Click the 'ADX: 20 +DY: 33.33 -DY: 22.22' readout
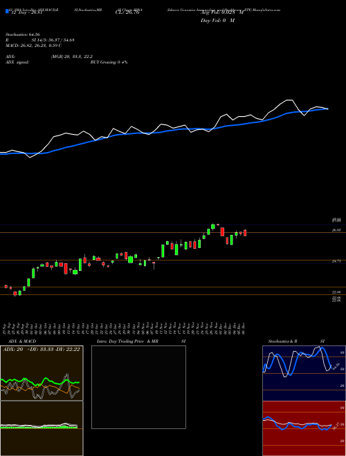Viewport: 346px width, 456px height. 41,350
